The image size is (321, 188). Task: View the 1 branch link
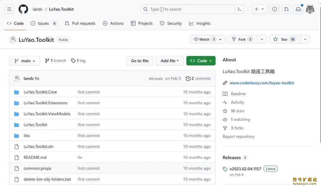(x=56, y=60)
